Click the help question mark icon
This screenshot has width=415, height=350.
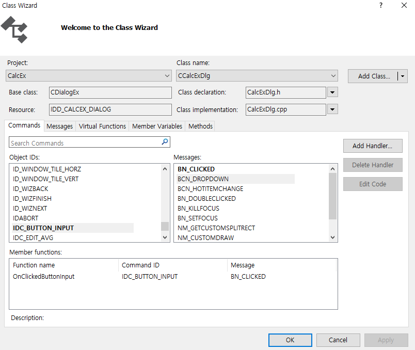coord(380,5)
